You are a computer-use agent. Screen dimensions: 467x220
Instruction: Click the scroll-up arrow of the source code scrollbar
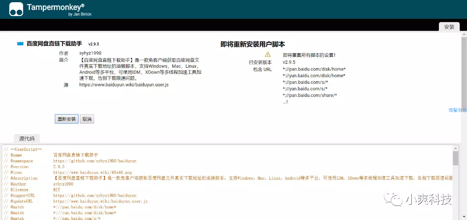[455, 148]
